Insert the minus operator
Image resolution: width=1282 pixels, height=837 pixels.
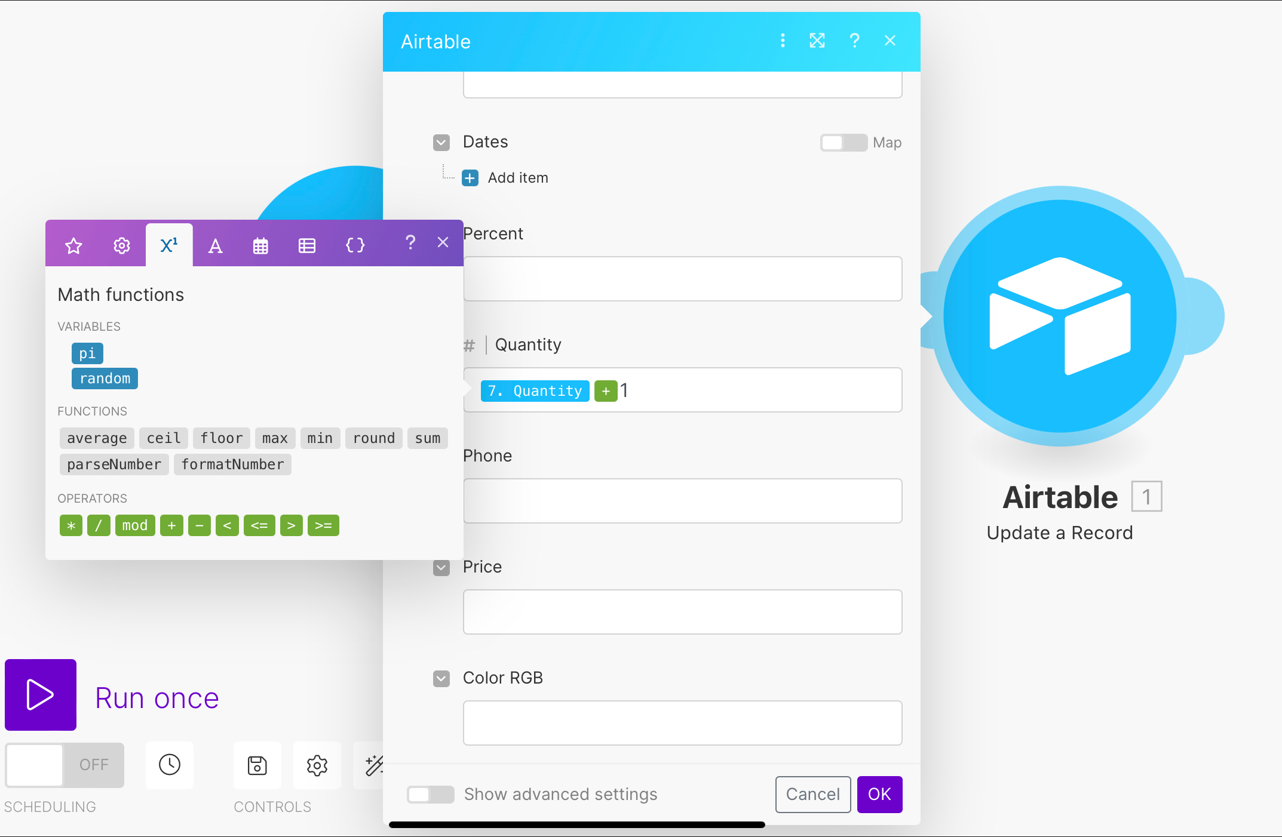coord(200,525)
